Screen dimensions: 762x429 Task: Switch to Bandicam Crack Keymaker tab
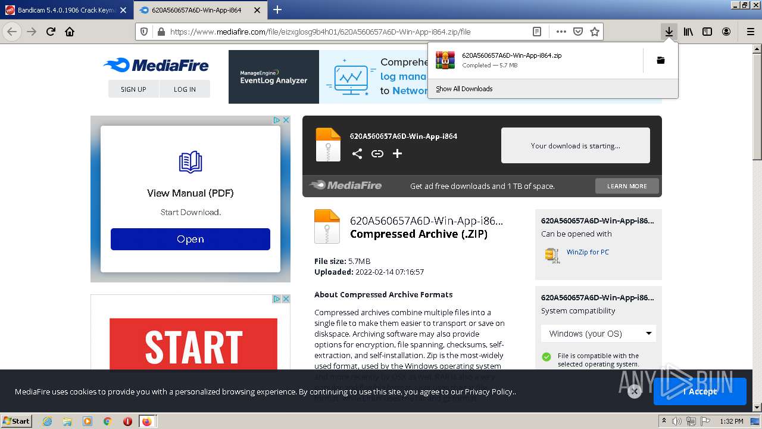(66, 10)
